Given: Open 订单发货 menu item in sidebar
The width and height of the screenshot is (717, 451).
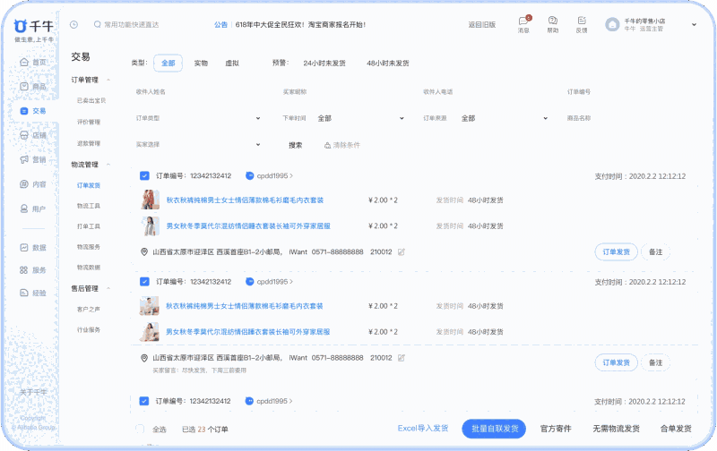Looking at the screenshot, I should pos(89,185).
